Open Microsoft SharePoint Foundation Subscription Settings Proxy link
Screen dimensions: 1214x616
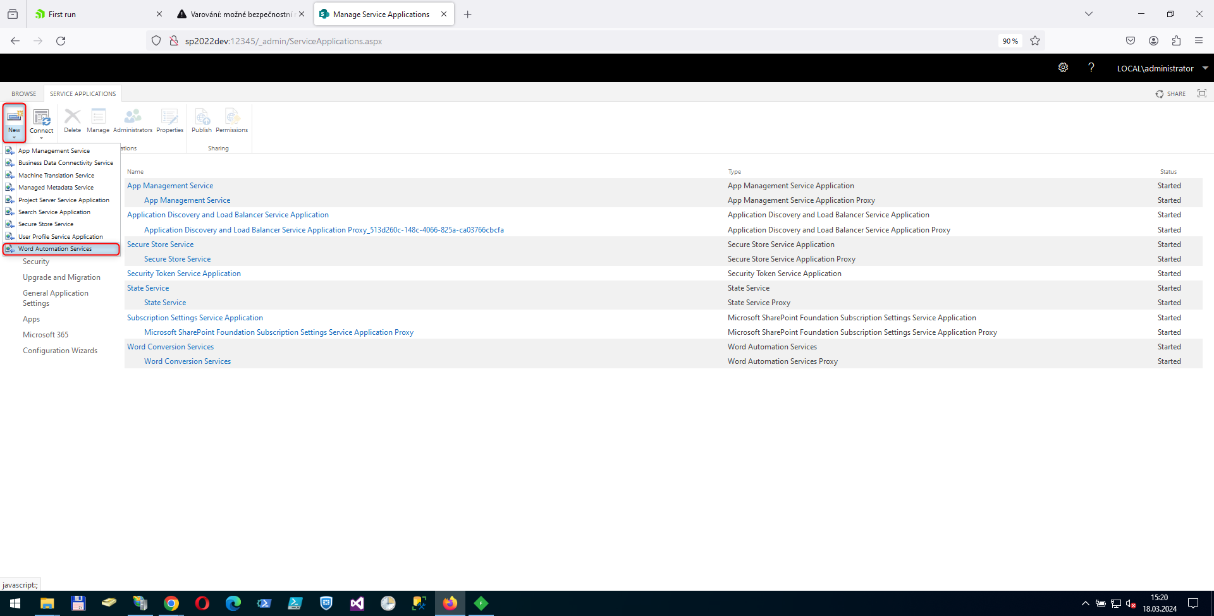(x=279, y=332)
